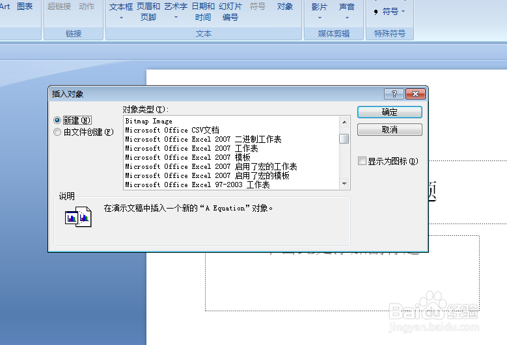
Task: Click the 动作 ribbon button
Action: tap(87, 6)
